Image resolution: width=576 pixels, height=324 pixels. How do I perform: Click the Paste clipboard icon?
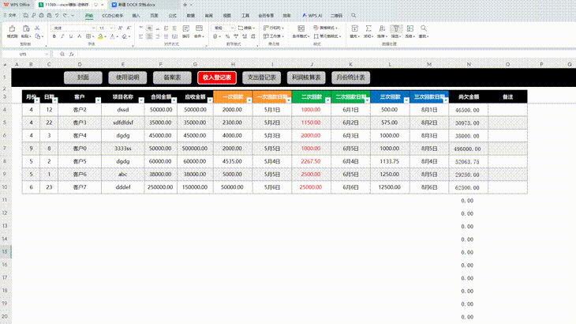click(x=26, y=28)
